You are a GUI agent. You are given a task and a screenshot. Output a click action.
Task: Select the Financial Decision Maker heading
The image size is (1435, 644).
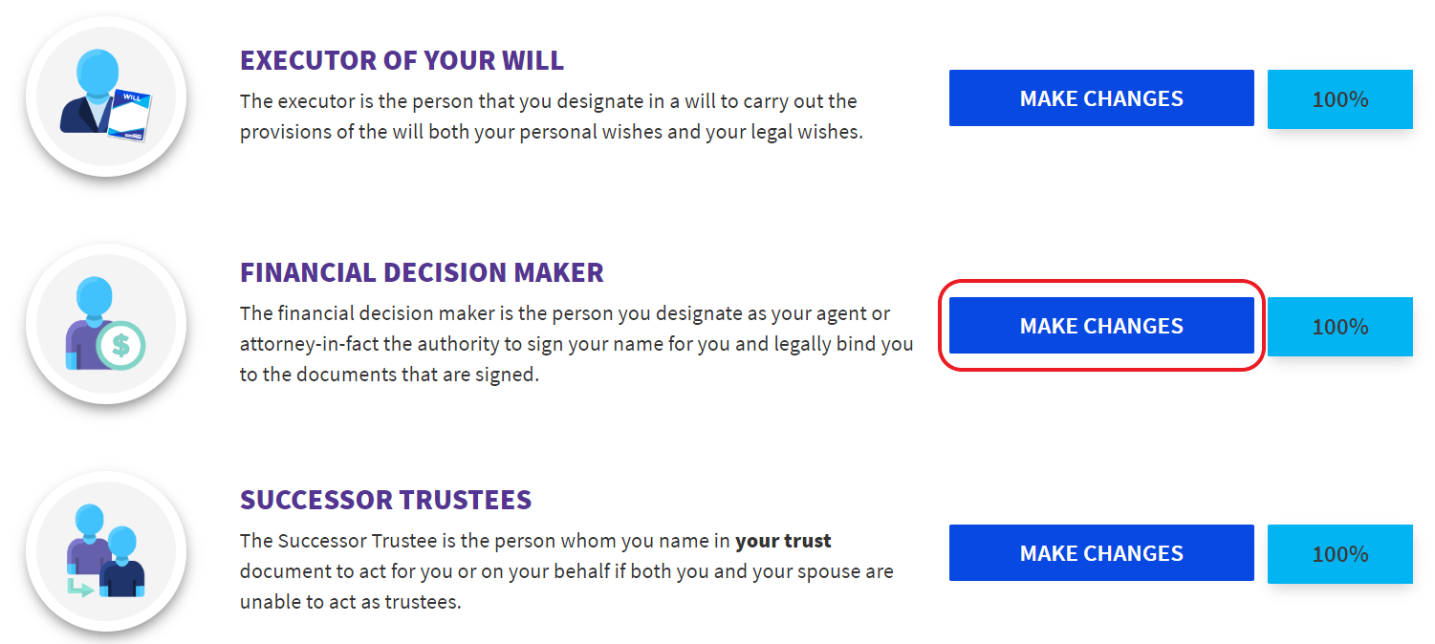coord(422,272)
